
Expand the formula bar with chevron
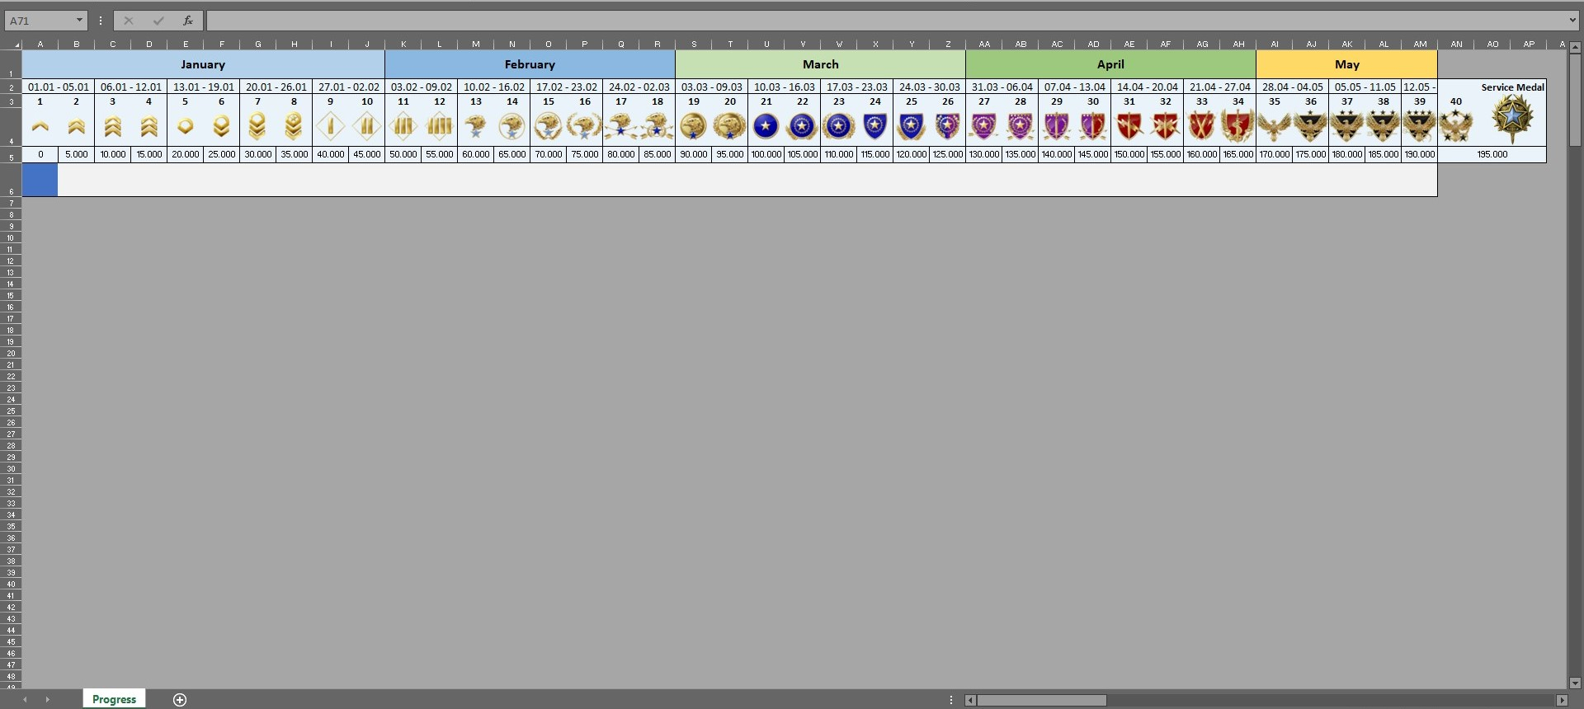pyautogui.click(x=1572, y=21)
